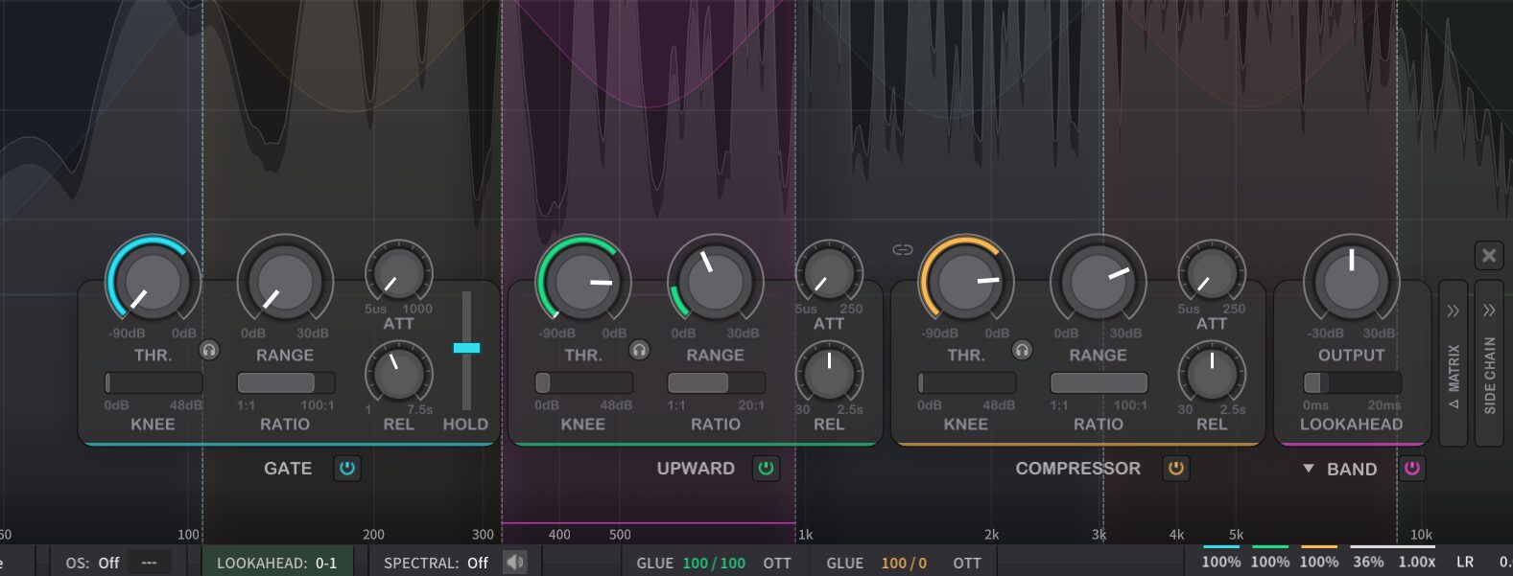This screenshot has height=576, width=1513.
Task: Click the 1.00x value in the status bar
Action: [1416, 562]
